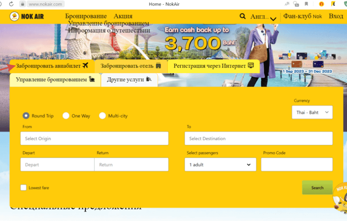Open Управление бронированием in top navigation
Viewport: 347px width, 221px height.
click(108, 23)
